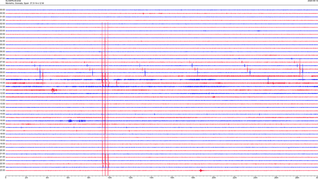The height and width of the screenshot is (179, 318).
Task: Select the 05:30 time label
Action: (x=2, y=48)
